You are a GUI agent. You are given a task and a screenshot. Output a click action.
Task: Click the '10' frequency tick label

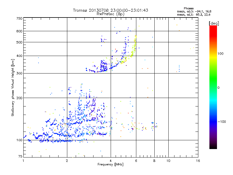168,161
